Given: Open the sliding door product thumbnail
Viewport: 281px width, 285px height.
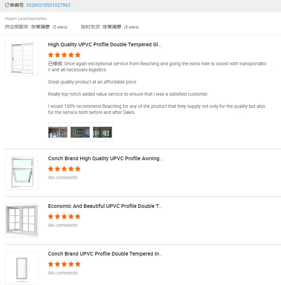Looking at the screenshot, I should pyautogui.click(x=22, y=59).
